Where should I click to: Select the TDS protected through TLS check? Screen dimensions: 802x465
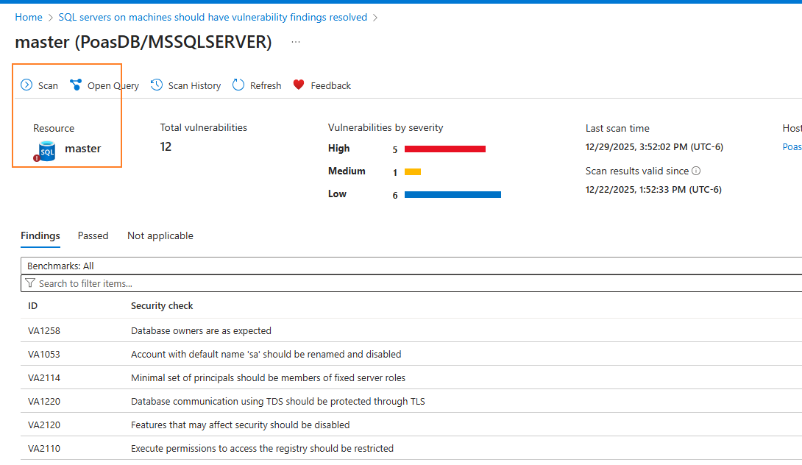[277, 402]
